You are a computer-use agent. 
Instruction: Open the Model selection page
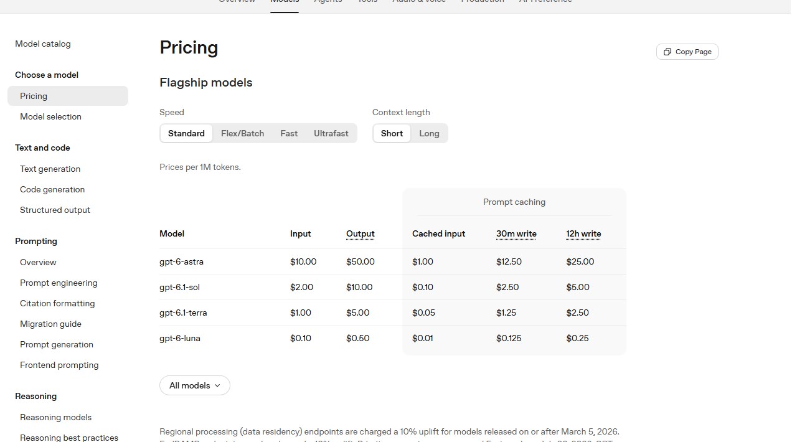pyautogui.click(x=50, y=116)
